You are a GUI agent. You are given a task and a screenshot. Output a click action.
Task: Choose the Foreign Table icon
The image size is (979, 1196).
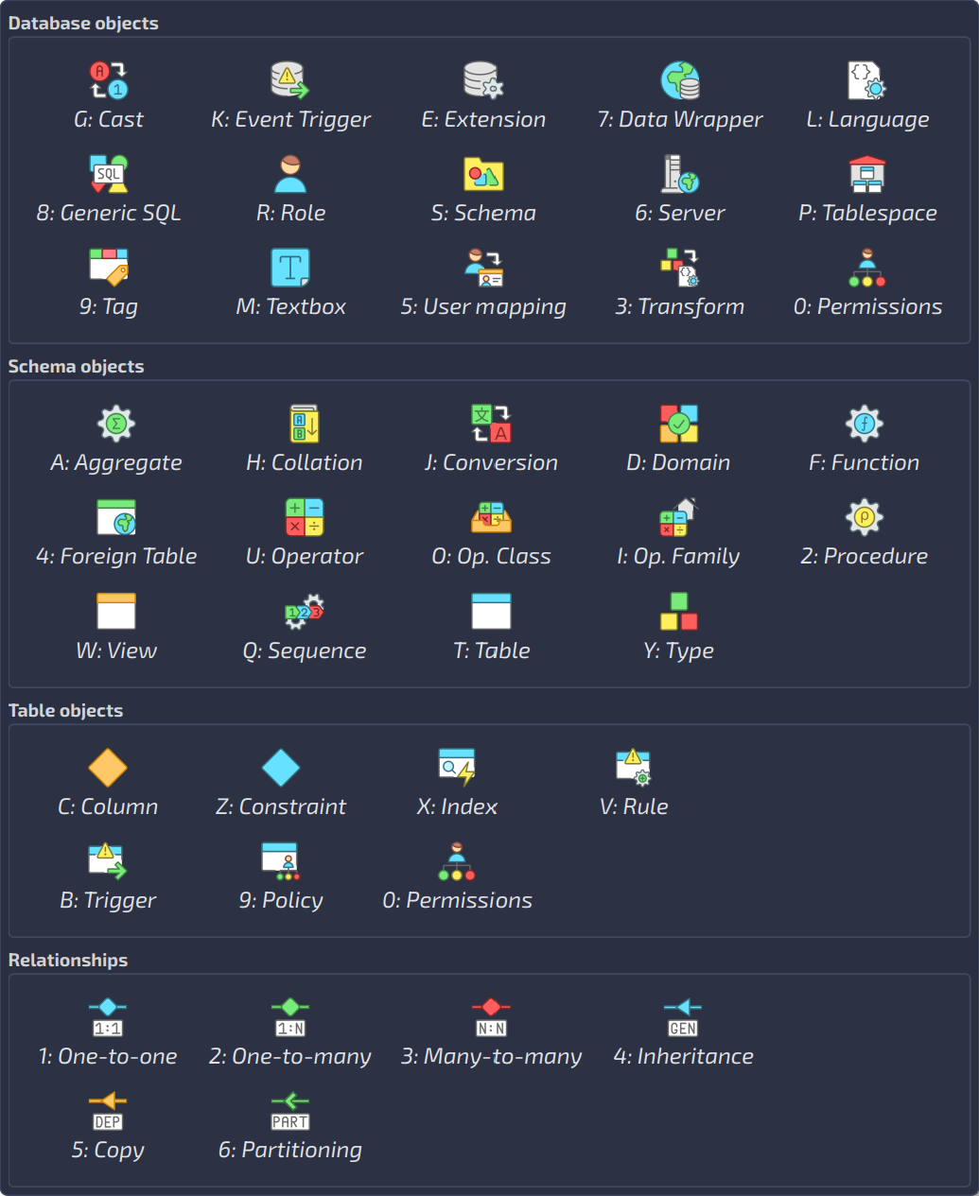pyautogui.click(x=116, y=517)
